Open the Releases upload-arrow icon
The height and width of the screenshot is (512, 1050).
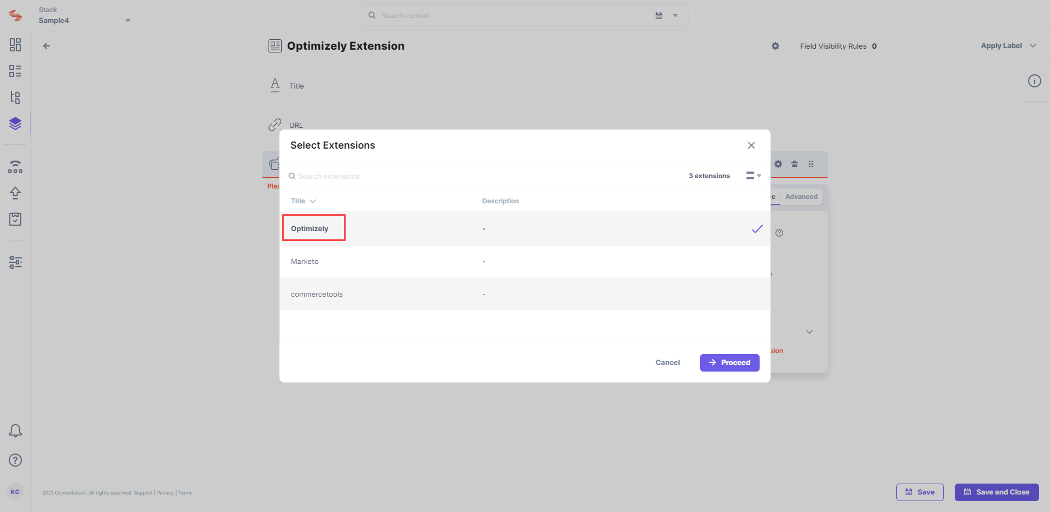click(x=15, y=193)
